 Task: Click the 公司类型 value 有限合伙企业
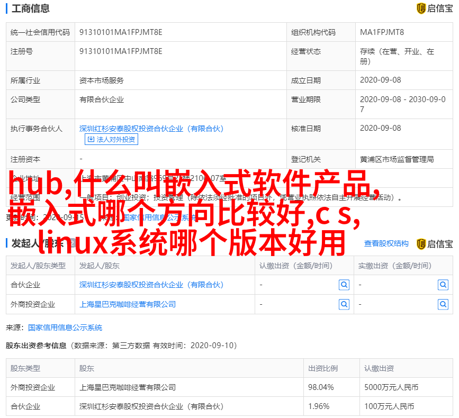(x=102, y=100)
